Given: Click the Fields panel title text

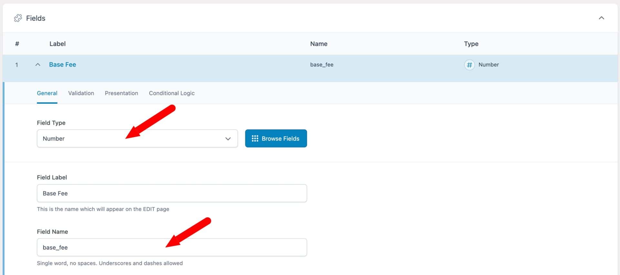Looking at the screenshot, I should pos(36,18).
